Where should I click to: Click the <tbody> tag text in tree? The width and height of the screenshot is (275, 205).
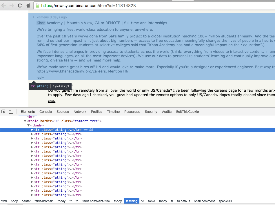pos(37,126)
